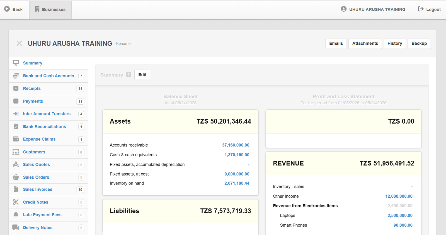Click the user account avatar icon
The height and width of the screenshot is (235, 446).
coord(344,9)
